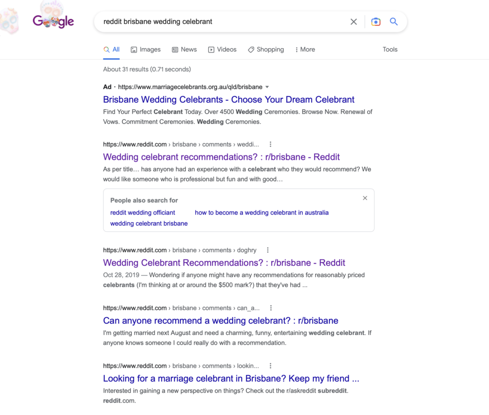This screenshot has height=415, width=489.
Task: Switch to the Images tab
Action: pyautogui.click(x=146, y=50)
